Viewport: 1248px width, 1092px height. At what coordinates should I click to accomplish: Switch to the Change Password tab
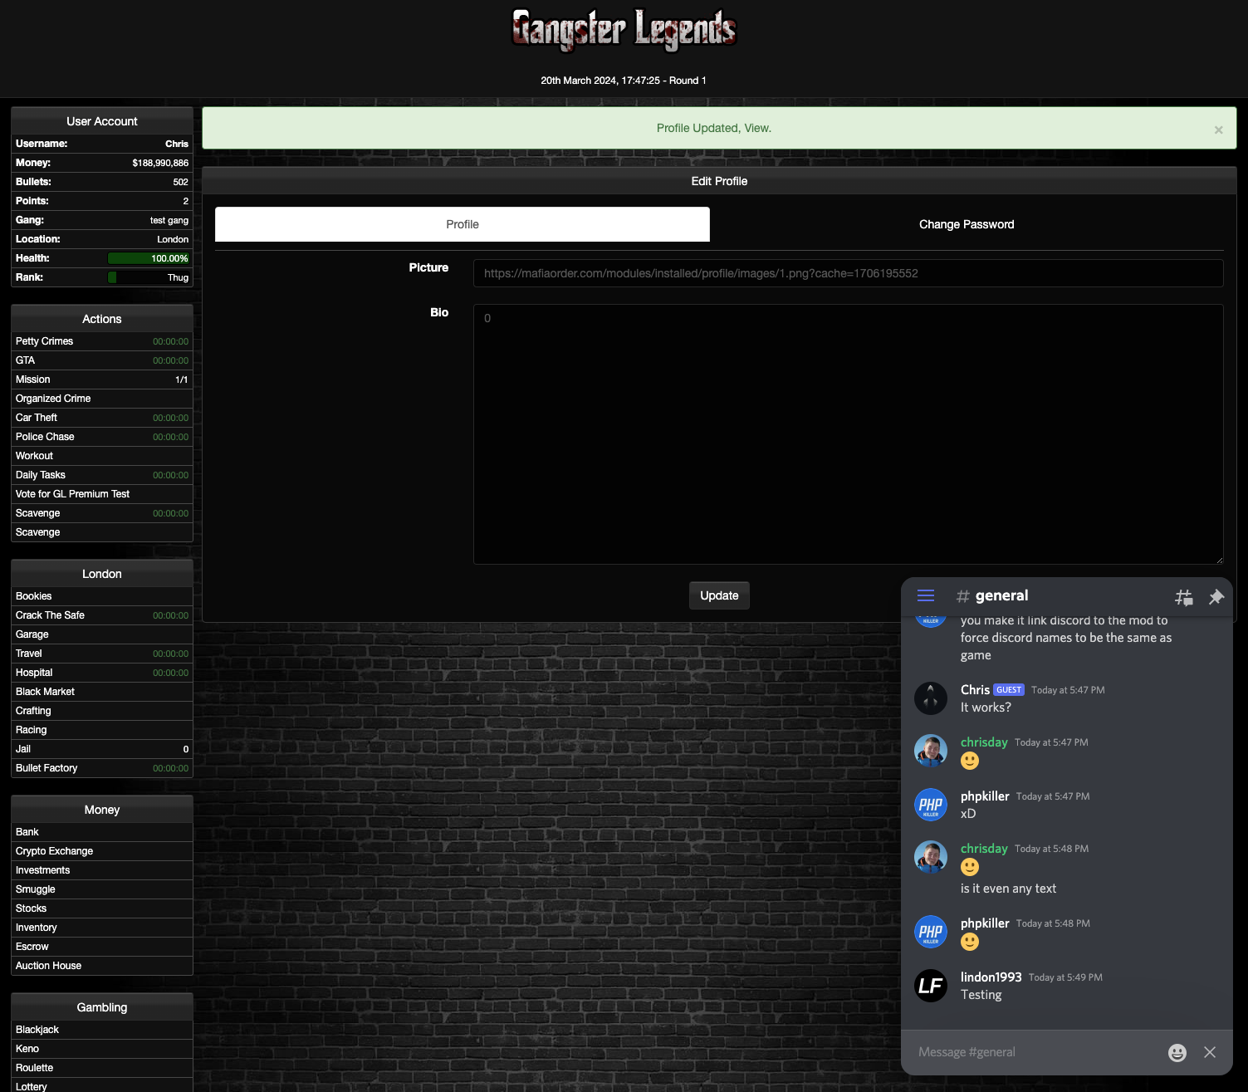click(966, 224)
